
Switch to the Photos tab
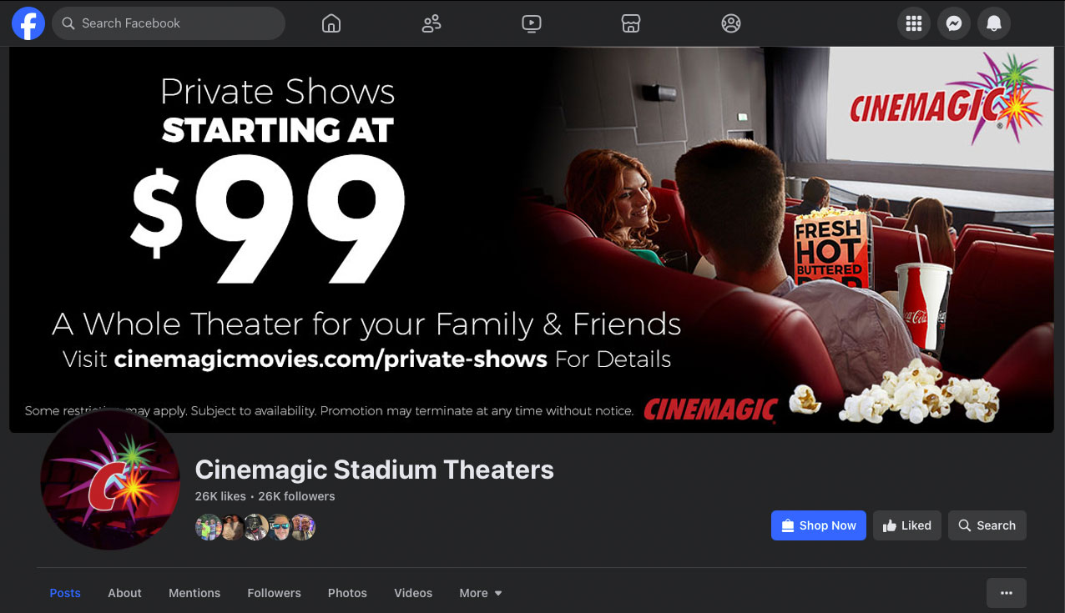[347, 593]
